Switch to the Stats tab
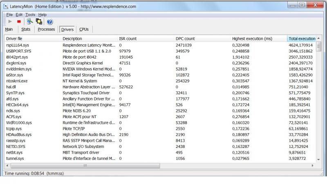Screen dimensions: 327x184 pyautogui.click(x=26, y=29)
